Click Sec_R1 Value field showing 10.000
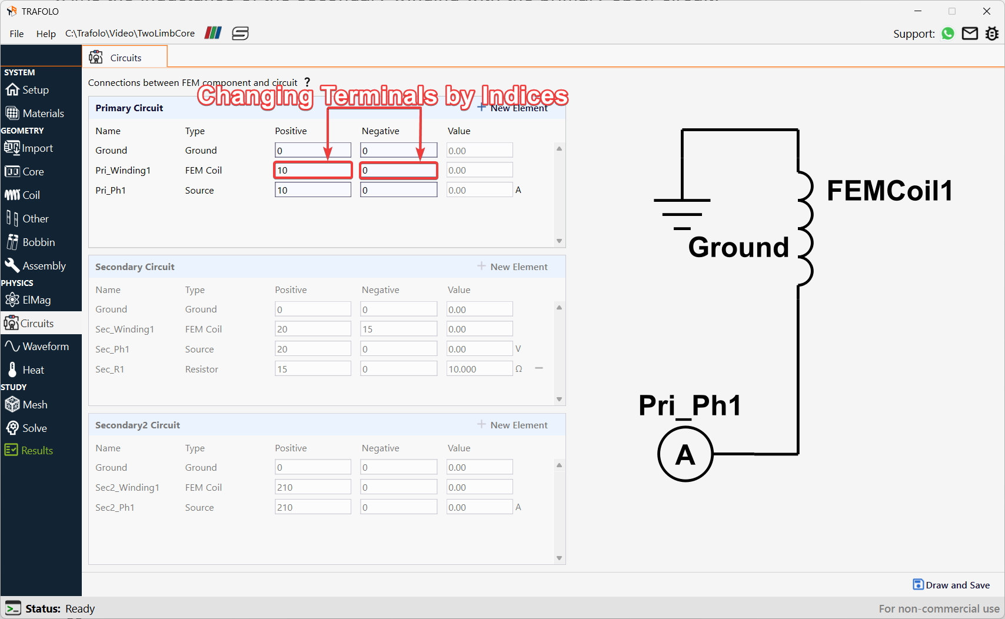 coord(480,369)
